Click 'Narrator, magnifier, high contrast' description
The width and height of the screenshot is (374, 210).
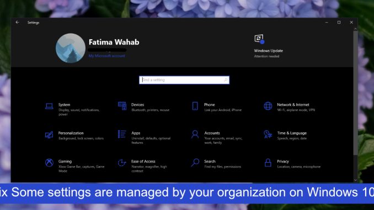[x=149, y=169]
